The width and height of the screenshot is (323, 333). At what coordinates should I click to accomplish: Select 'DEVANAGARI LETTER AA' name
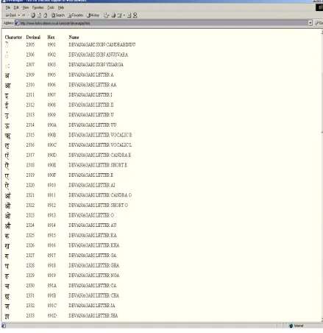coord(93,85)
